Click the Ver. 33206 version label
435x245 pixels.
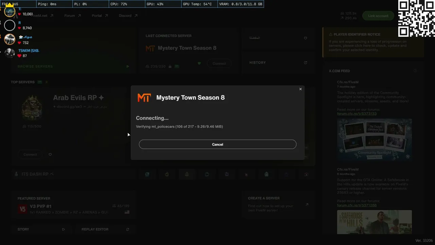[424, 241]
